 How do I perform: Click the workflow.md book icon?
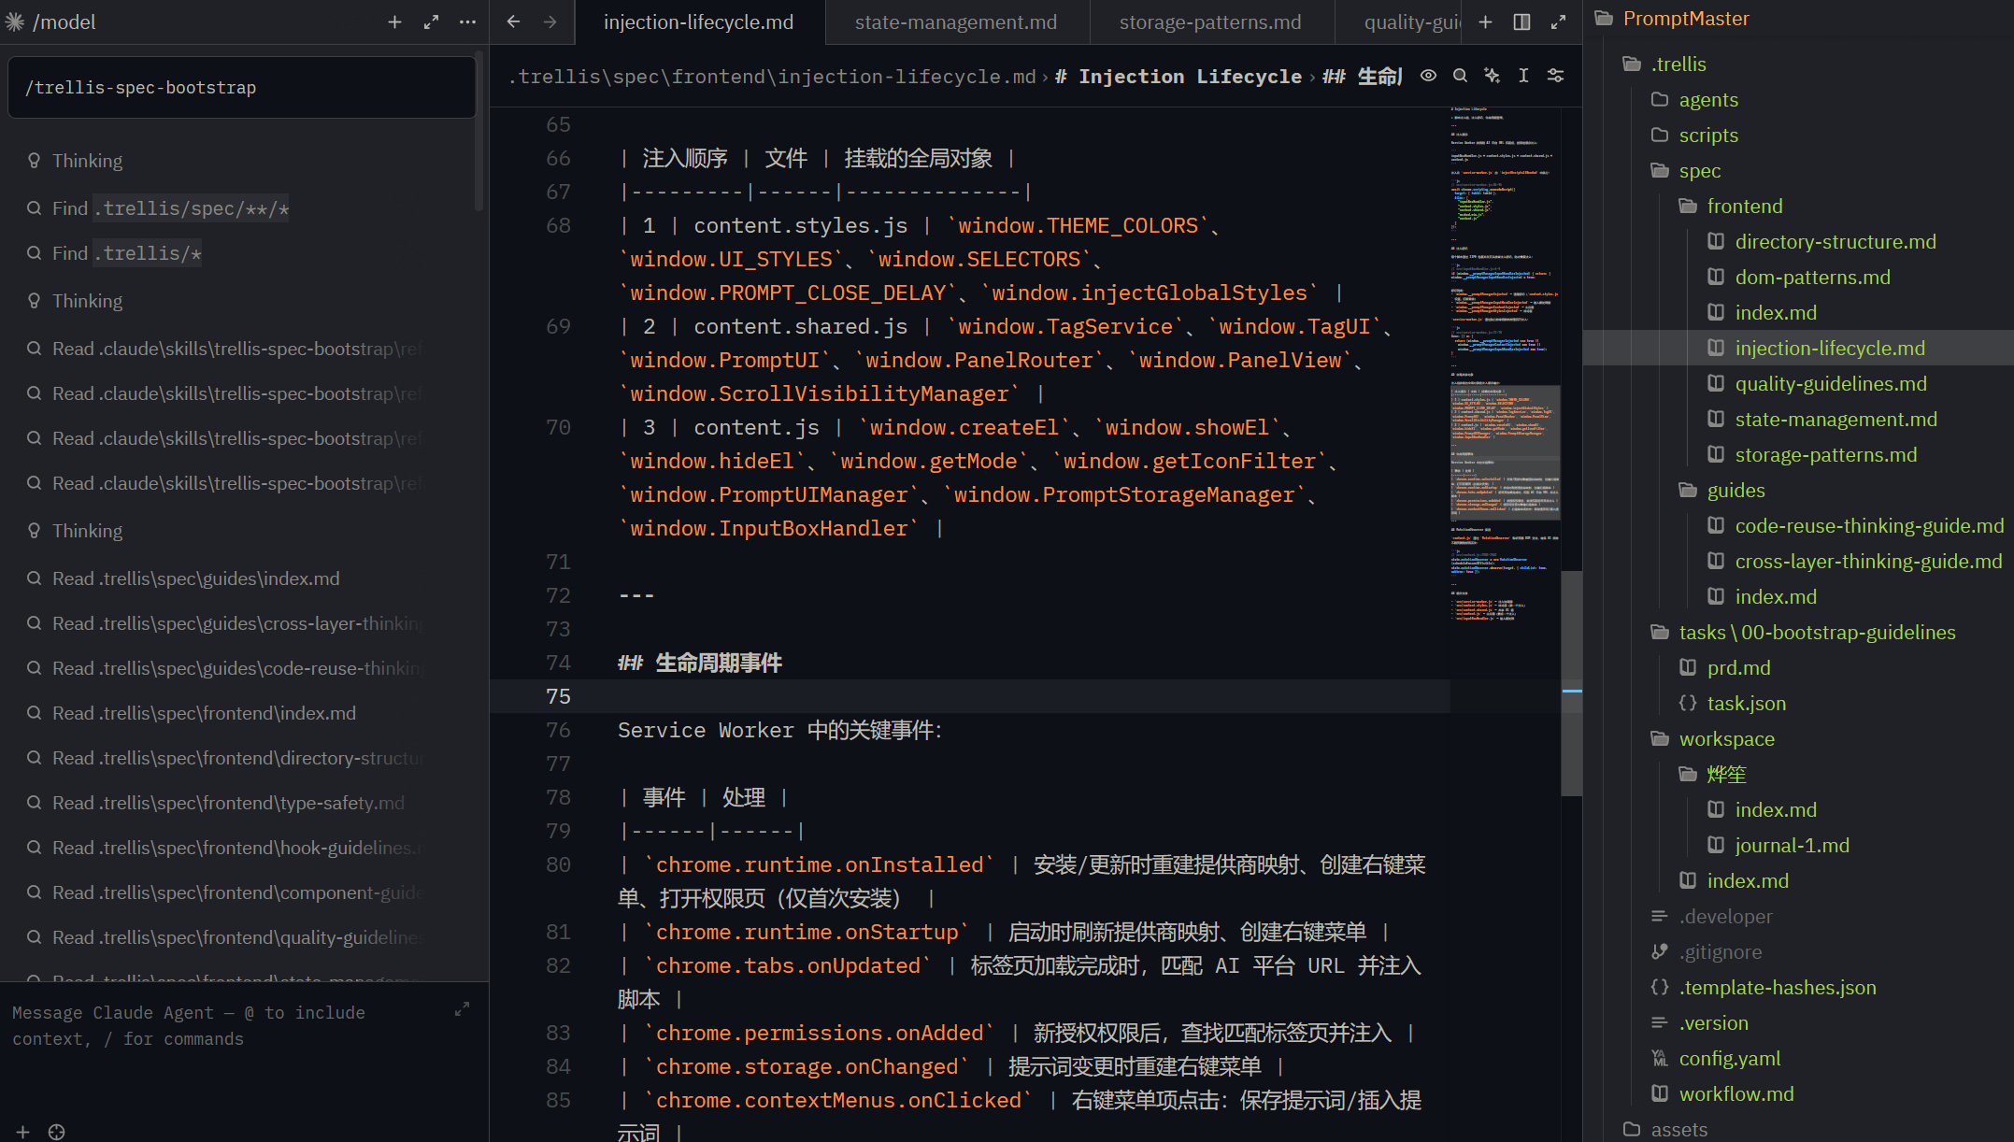coord(1660,1093)
